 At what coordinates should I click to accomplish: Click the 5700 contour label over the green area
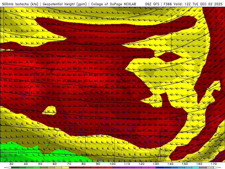[21, 153]
